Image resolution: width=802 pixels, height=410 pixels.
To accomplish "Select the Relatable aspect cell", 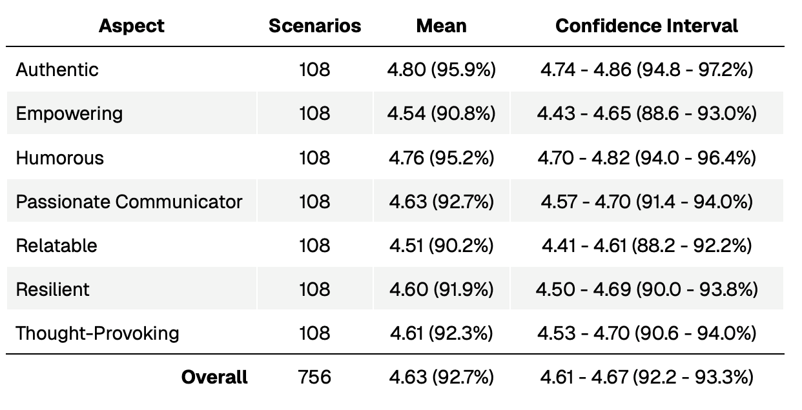I will [57, 246].
